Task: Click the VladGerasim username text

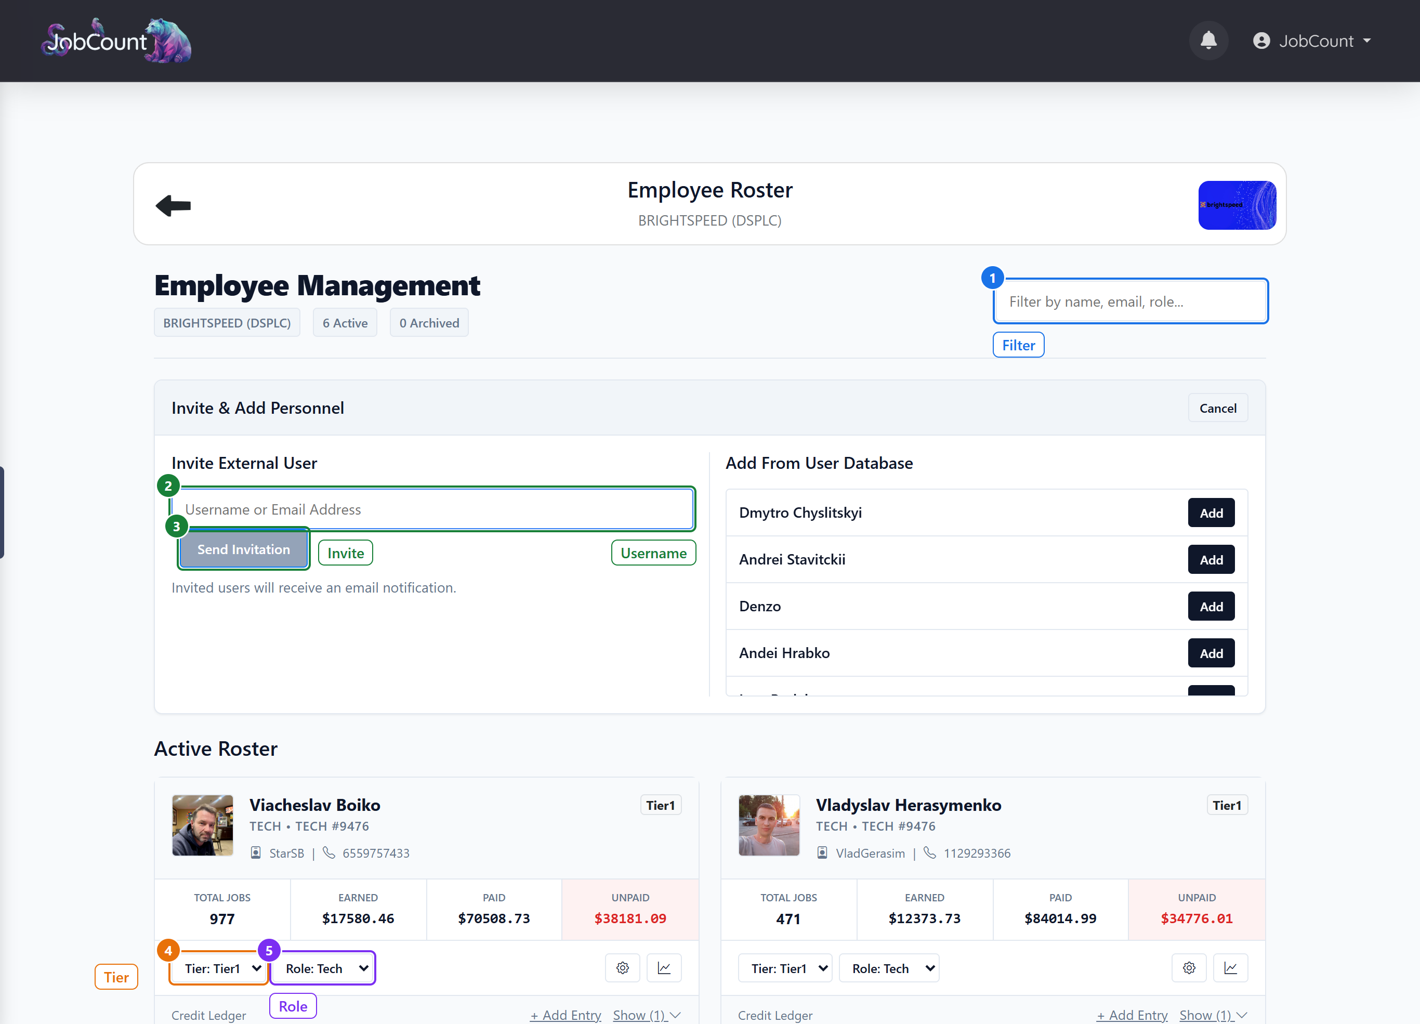Action: pos(870,853)
